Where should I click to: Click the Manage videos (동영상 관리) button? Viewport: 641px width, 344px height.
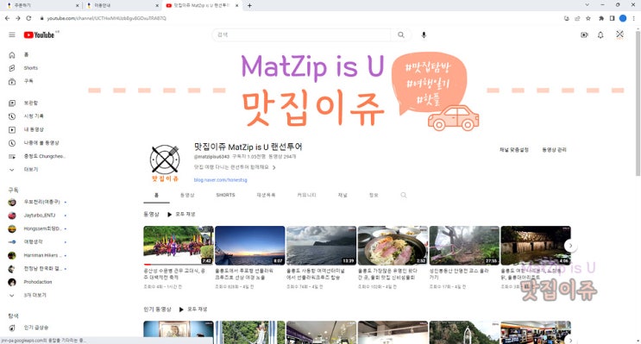[x=554, y=150]
